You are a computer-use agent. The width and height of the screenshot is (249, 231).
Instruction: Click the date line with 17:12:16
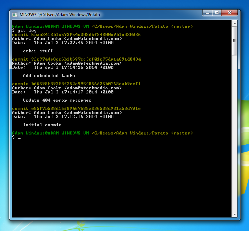pos(63,117)
